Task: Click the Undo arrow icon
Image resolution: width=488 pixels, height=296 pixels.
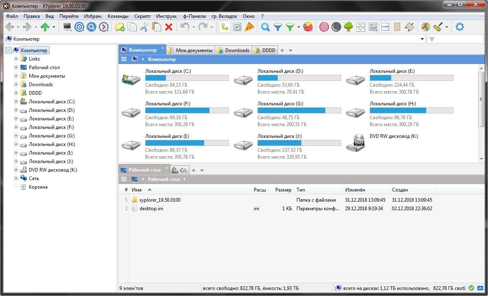Action: 185,27
